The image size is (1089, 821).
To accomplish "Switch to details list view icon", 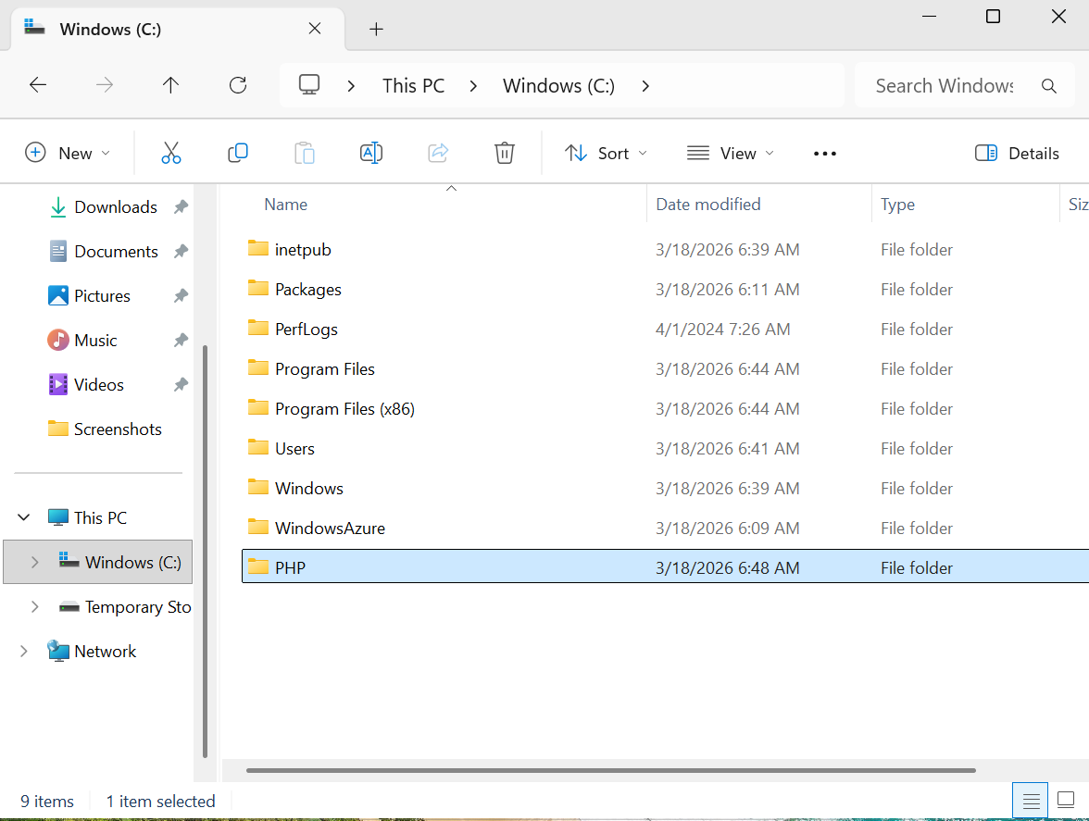I will click(1031, 801).
